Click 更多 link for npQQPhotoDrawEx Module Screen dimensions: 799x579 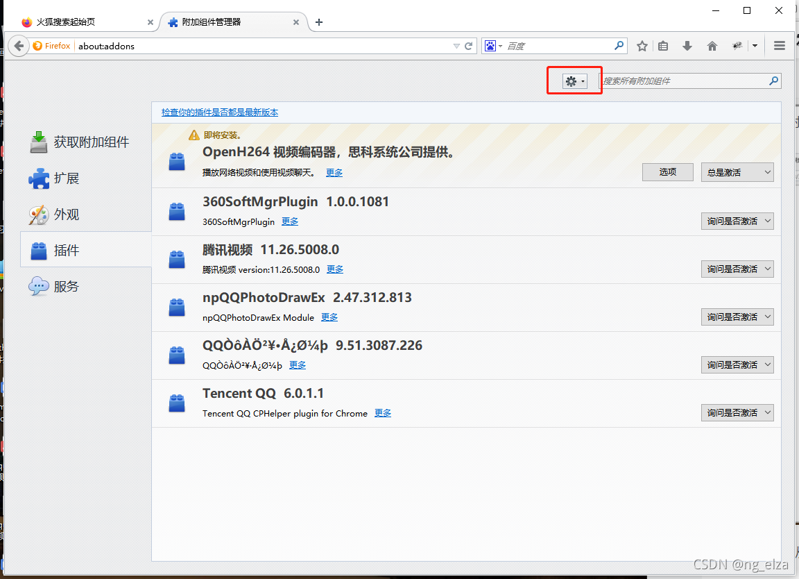tap(329, 317)
